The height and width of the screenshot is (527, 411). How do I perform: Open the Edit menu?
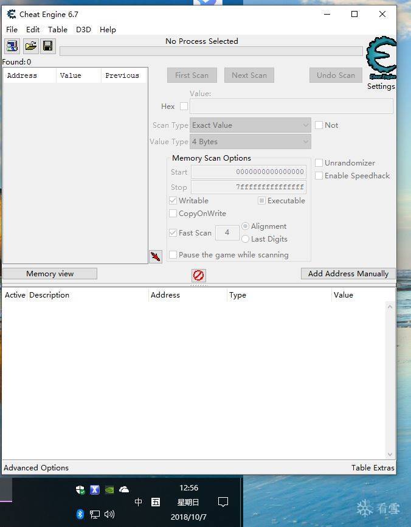[x=33, y=30]
